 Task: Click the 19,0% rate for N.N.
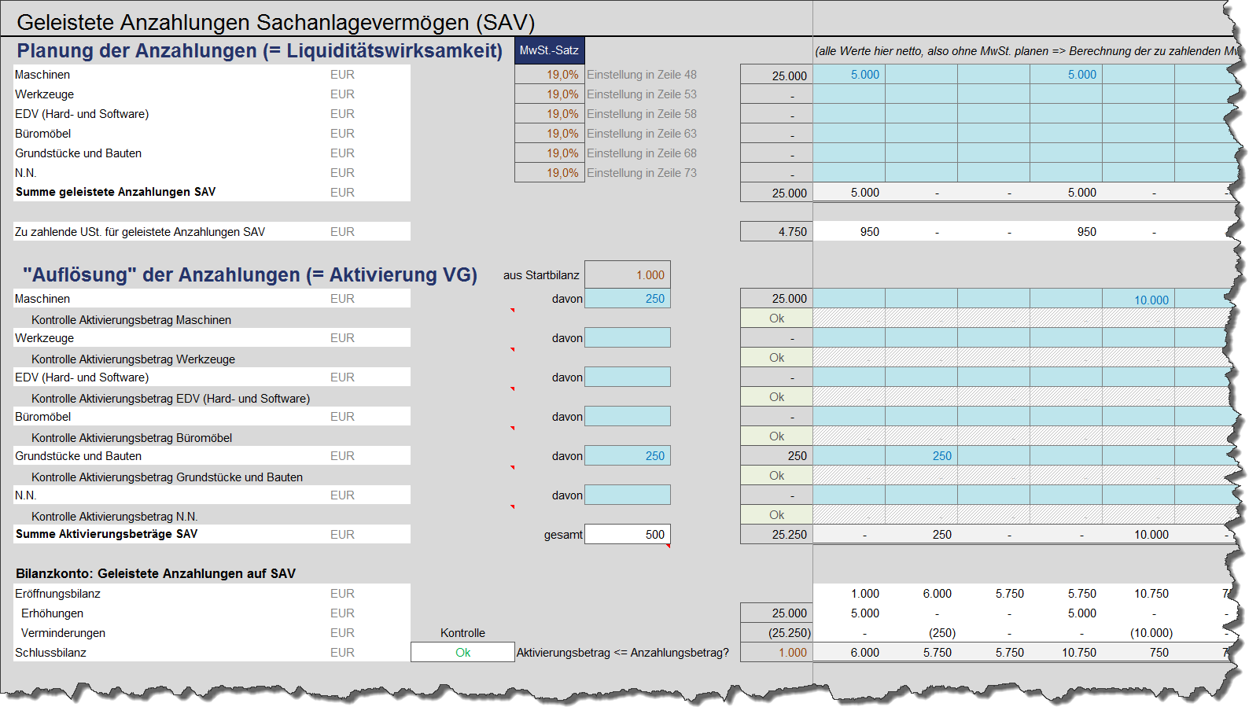click(549, 173)
